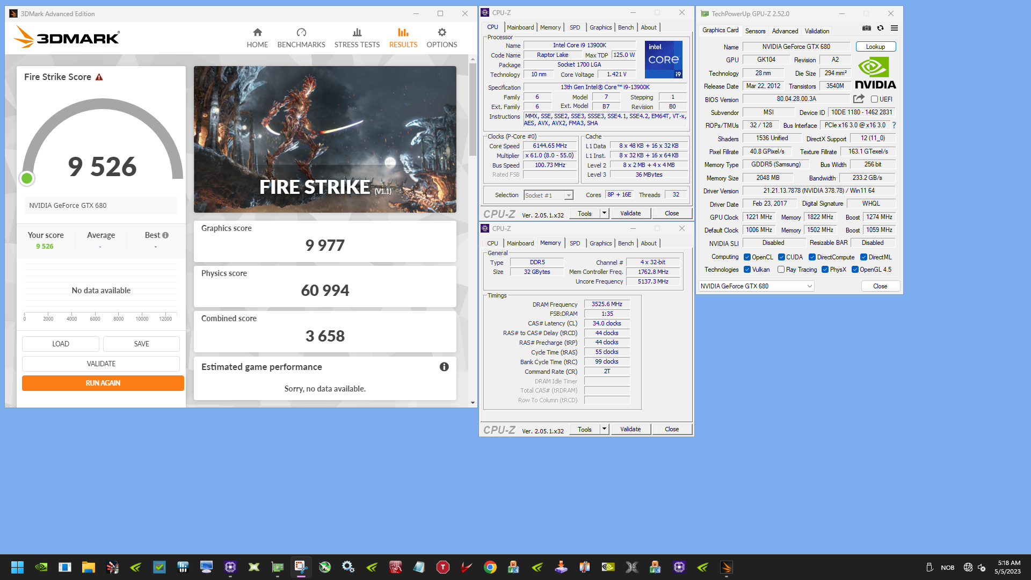Refresh GPU-Z data with the refresh icon
Viewport: 1031px width, 580px height.
point(880,28)
